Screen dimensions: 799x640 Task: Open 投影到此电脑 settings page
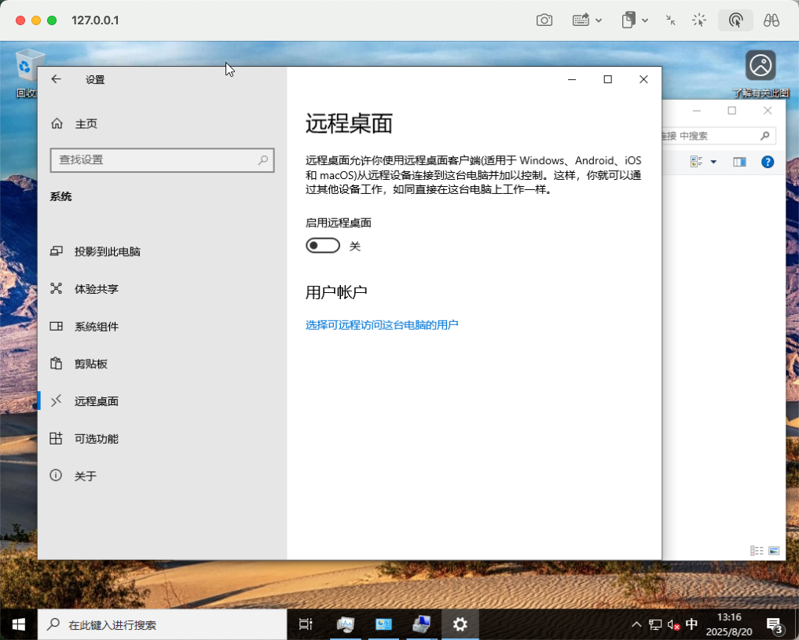107,251
